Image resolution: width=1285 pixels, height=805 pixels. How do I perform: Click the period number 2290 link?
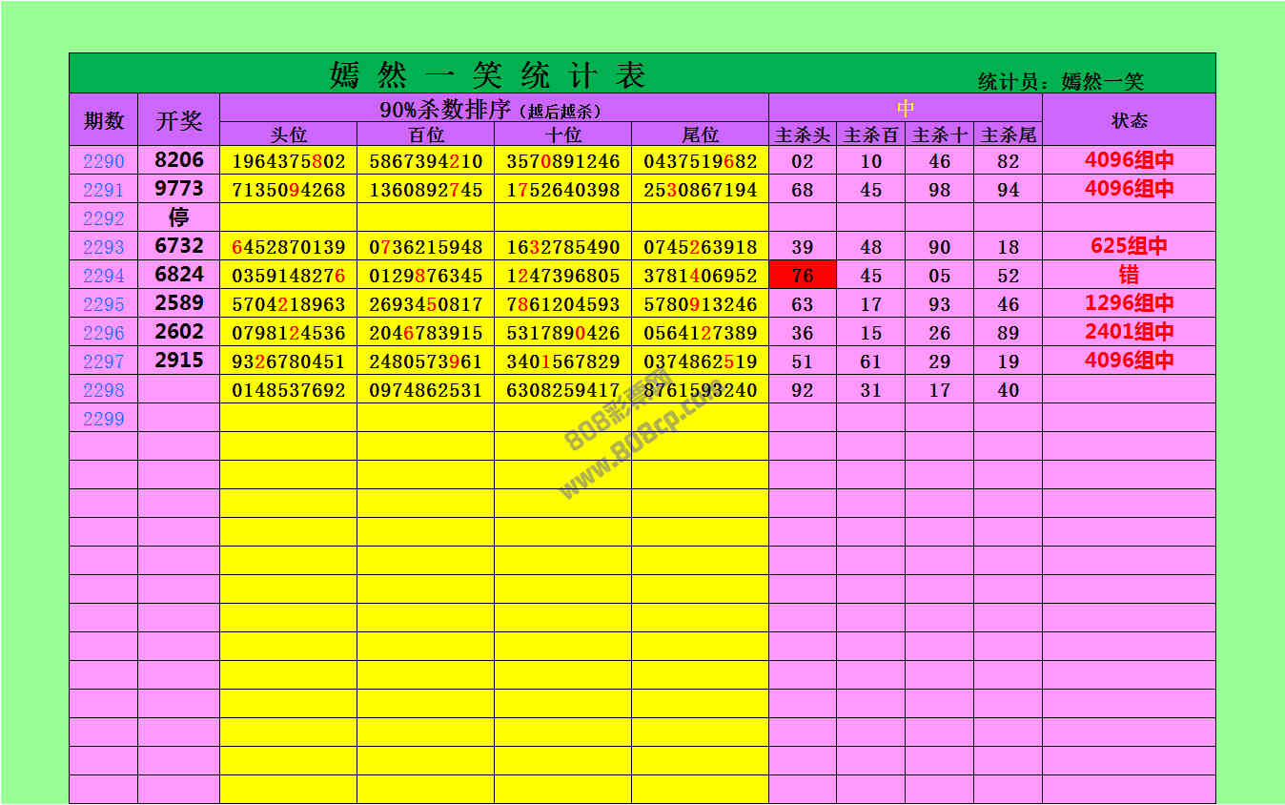pos(103,161)
